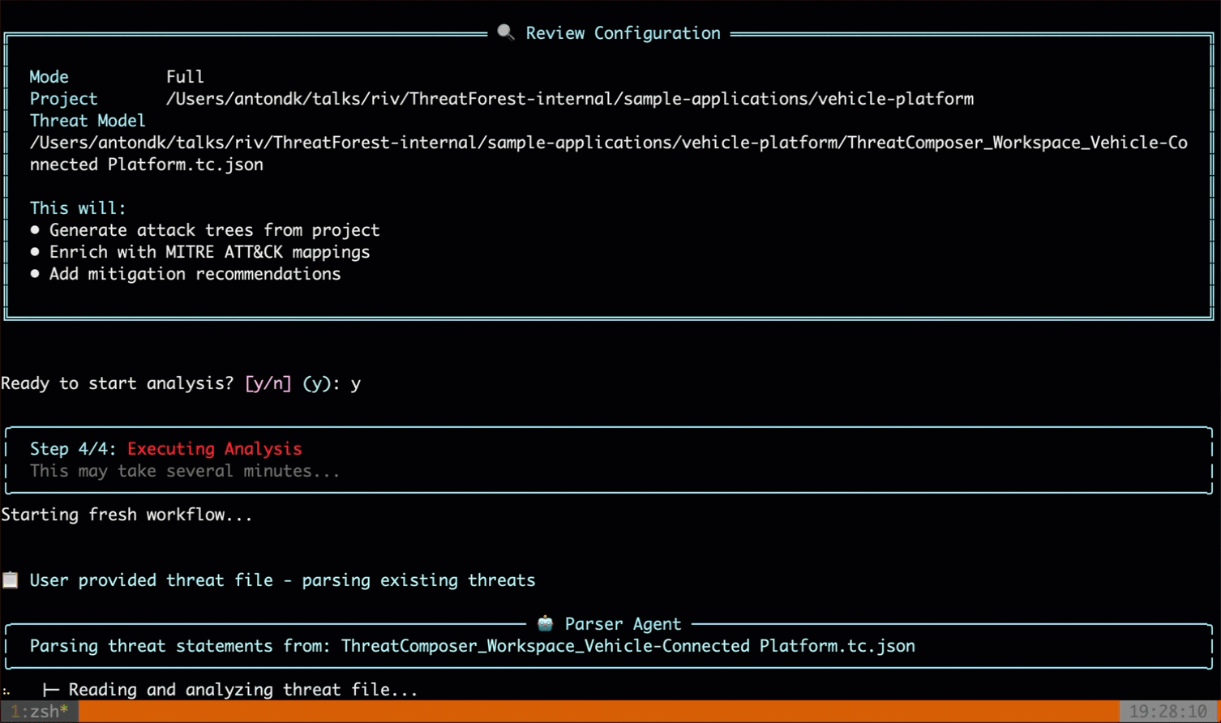Select the 1:zsh tmux window tab

39,712
